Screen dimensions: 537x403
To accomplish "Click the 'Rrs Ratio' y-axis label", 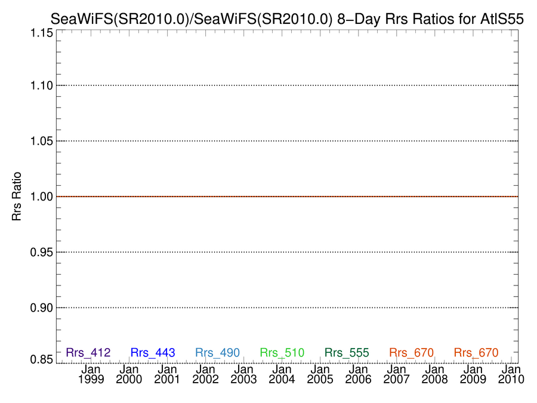I will [x=17, y=196].
